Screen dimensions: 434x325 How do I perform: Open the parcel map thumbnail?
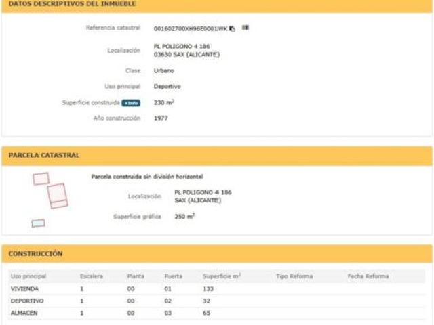50,200
